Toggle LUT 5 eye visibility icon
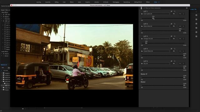Screen dimensions: 200x112 (x=180, y=63)
